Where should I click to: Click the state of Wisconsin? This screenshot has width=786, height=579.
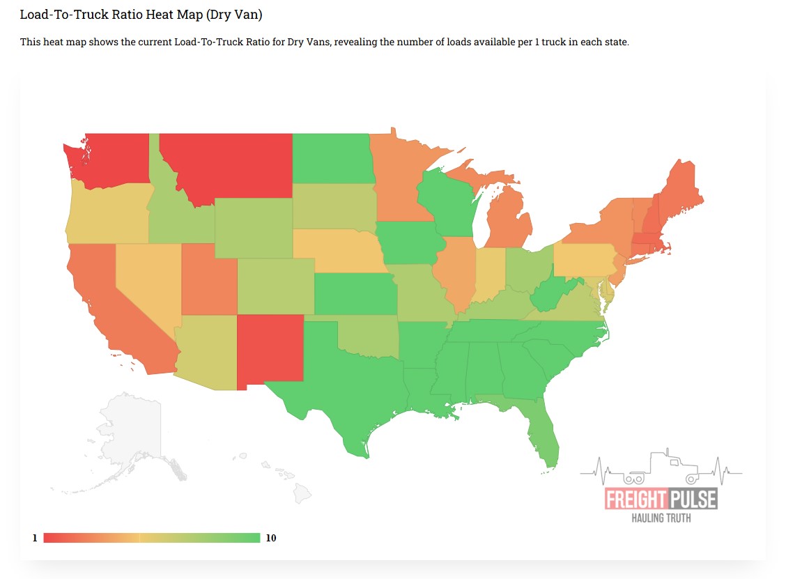(445, 202)
